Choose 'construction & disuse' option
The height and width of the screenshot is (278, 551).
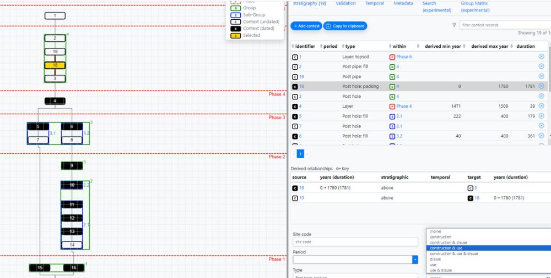(x=488, y=243)
